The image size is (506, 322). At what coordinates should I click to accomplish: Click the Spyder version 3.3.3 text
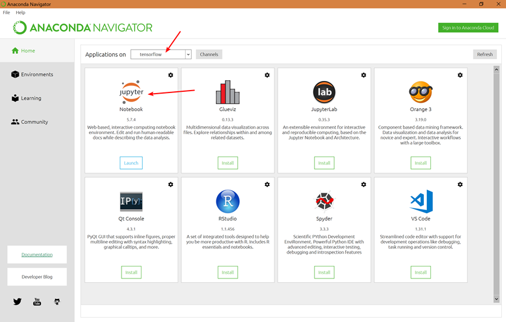[324, 229]
